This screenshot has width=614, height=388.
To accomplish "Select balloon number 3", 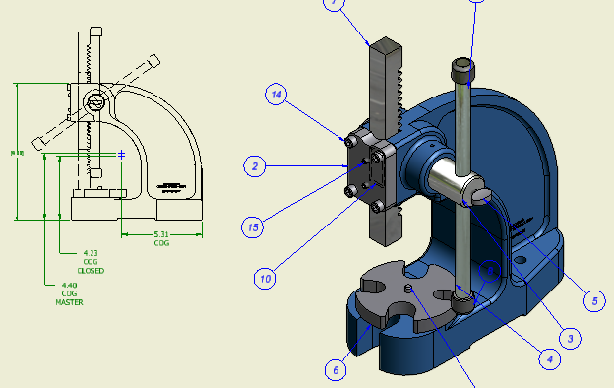I will click(570, 338).
